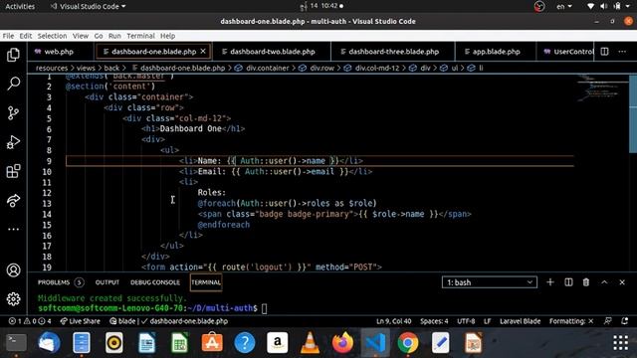Maximize the panel with up chevron

[x=604, y=282]
